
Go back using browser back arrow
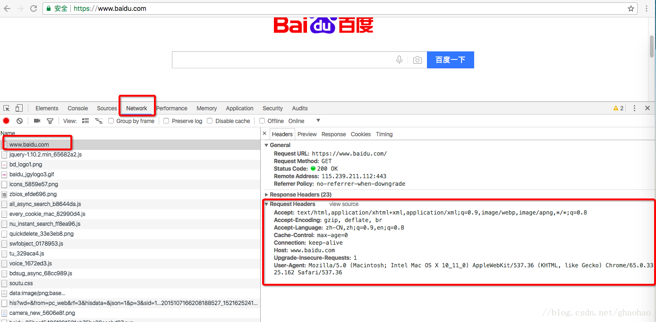click(7, 8)
